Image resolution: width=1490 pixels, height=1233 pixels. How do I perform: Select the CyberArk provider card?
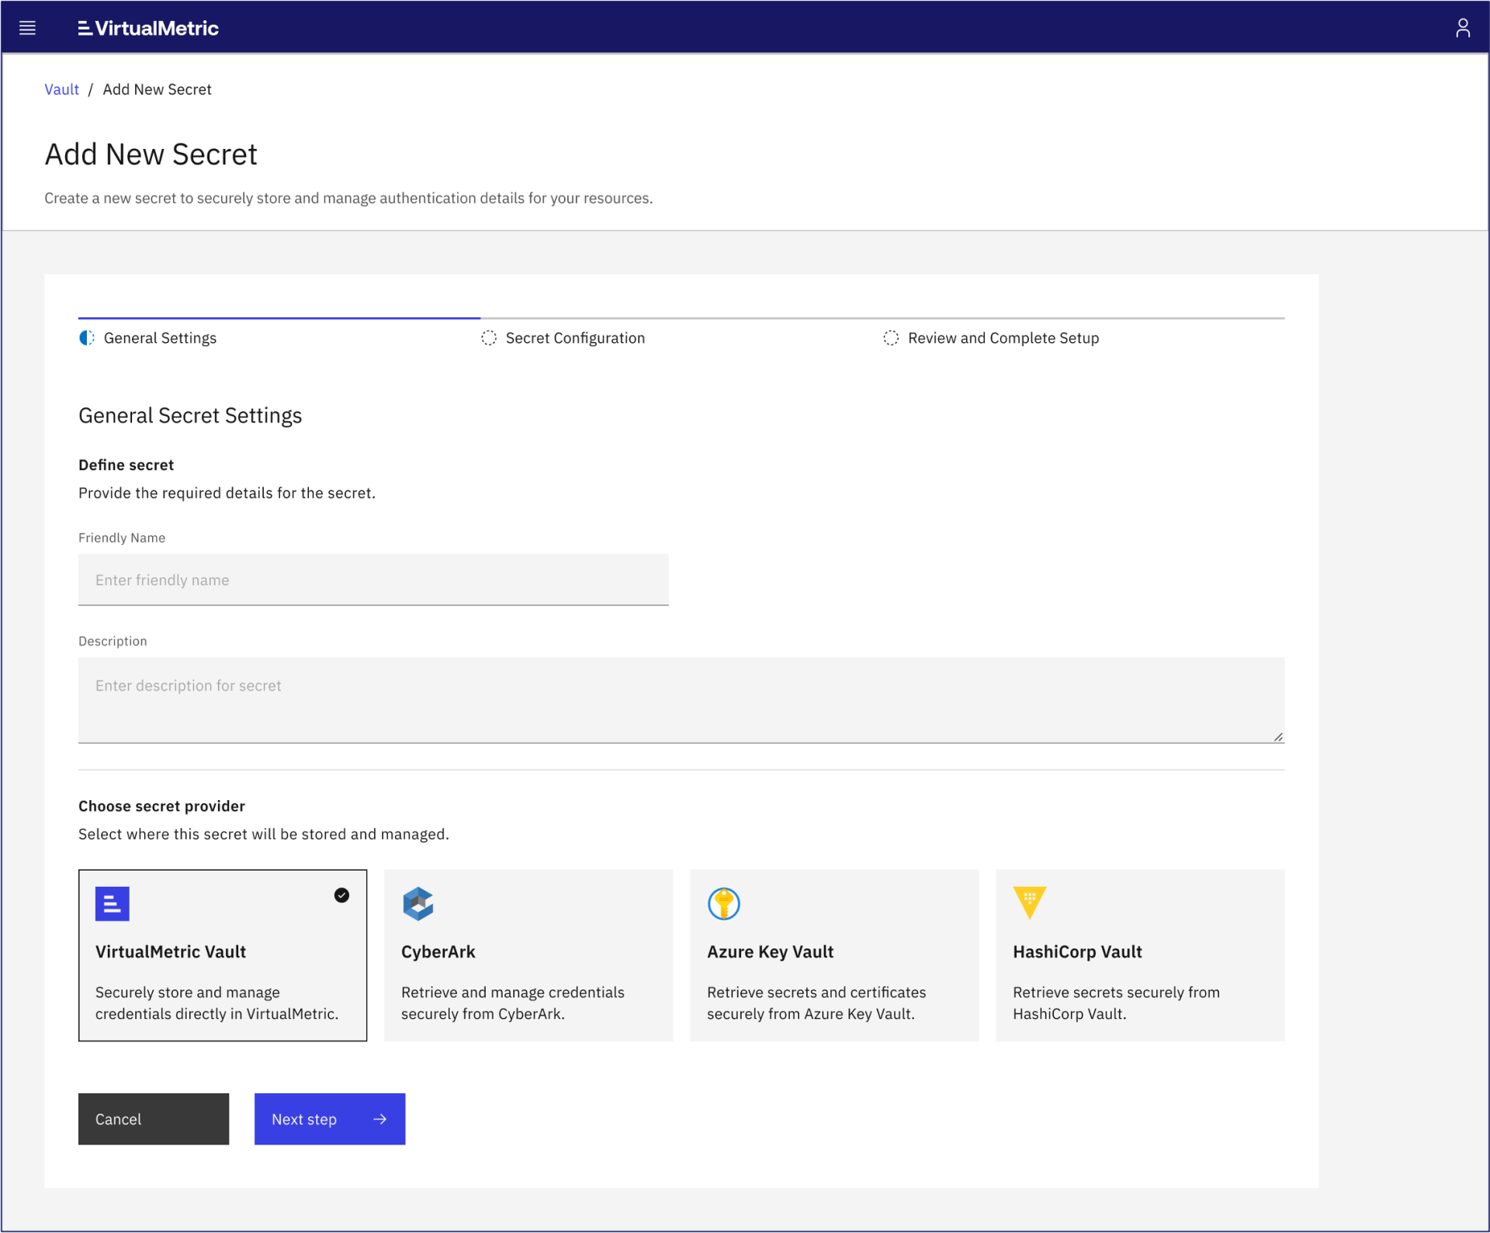tap(528, 954)
